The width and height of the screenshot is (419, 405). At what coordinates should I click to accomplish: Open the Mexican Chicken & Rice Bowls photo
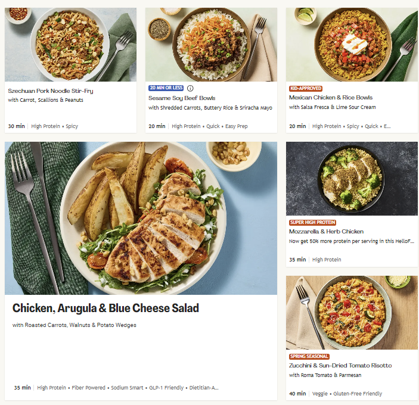[x=352, y=45]
